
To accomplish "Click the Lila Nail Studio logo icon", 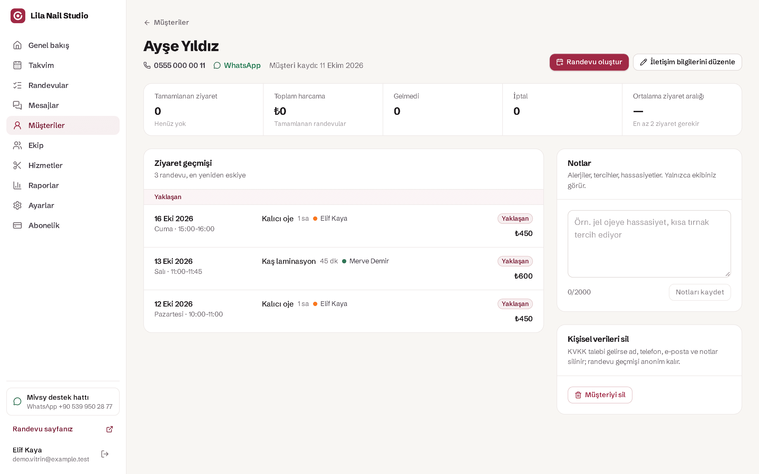I will (x=18, y=16).
